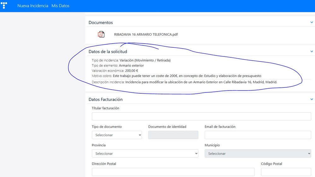Open the Municipio dropdown
Viewport: 315px width, 177px height.
point(258,154)
